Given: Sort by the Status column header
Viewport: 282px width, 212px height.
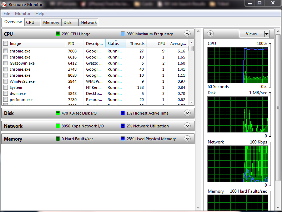Looking at the screenshot, I should (115, 44).
